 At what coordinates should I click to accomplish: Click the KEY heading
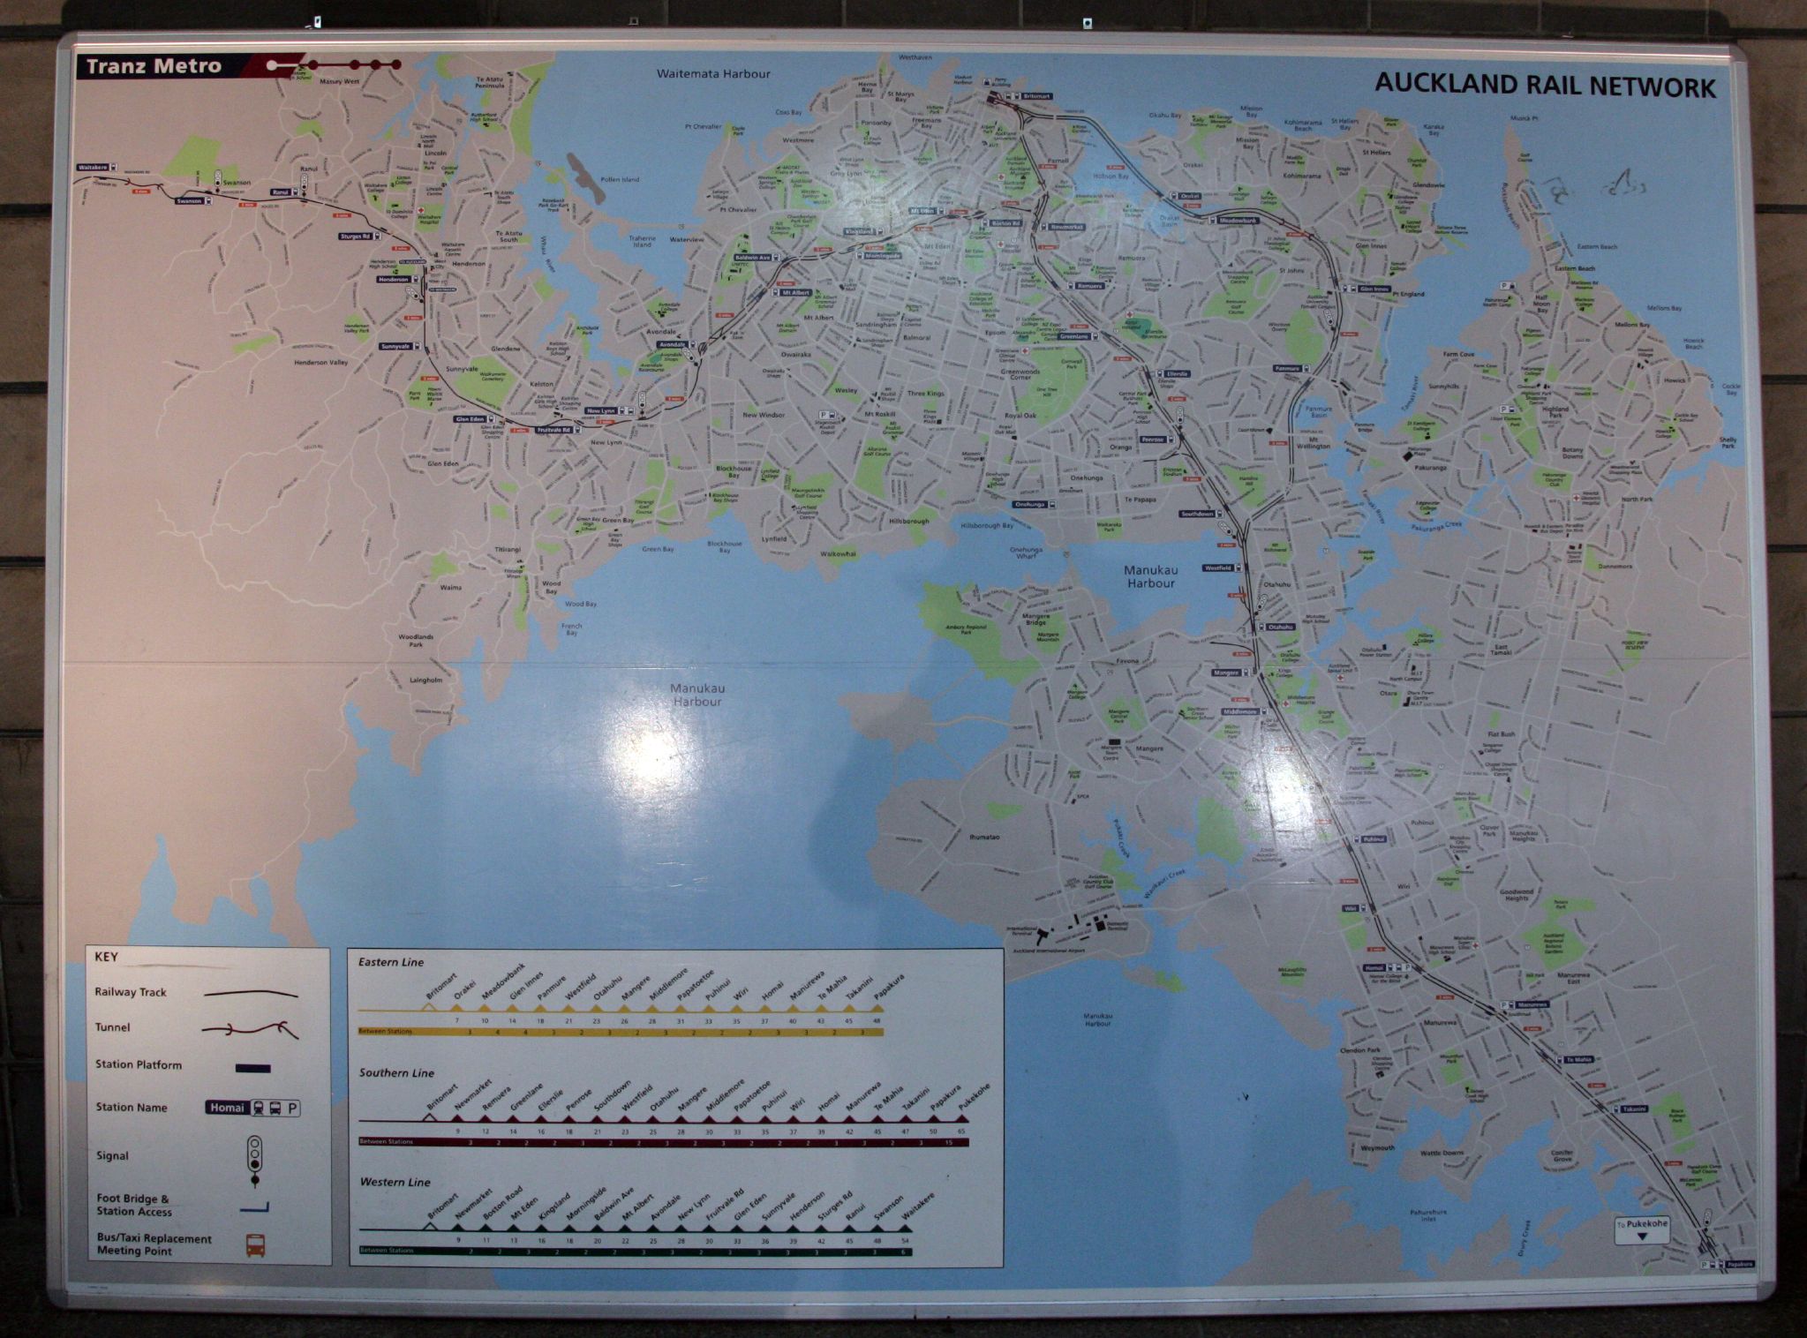106,957
